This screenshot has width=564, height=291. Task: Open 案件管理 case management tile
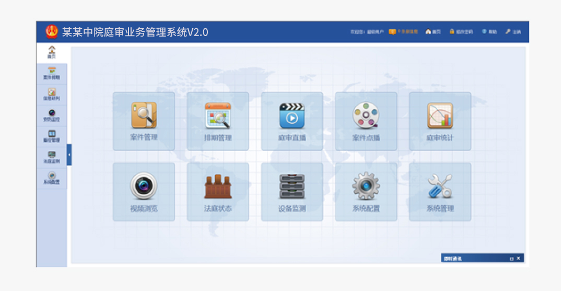pyautogui.click(x=144, y=121)
